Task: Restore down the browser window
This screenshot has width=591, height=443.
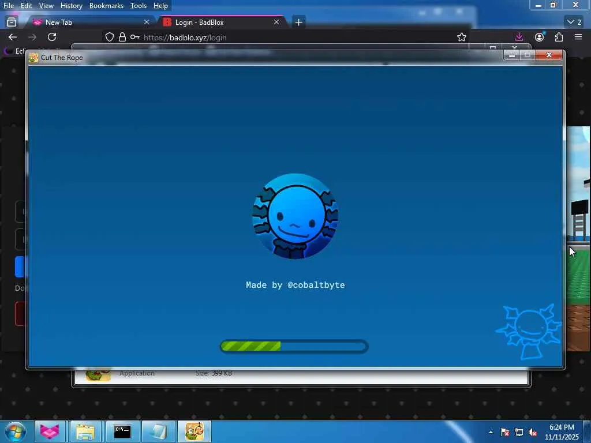Action: [553, 5]
